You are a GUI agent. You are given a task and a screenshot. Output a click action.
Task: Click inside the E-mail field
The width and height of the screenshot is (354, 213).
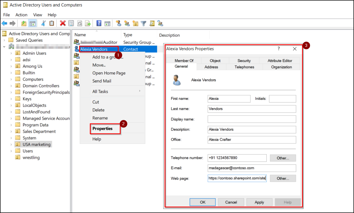pos(252,168)
